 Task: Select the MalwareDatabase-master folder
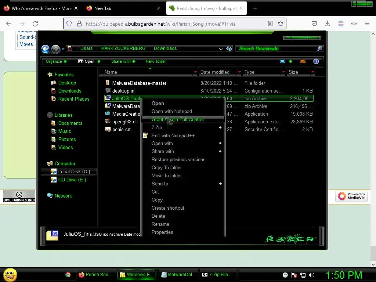139,83
